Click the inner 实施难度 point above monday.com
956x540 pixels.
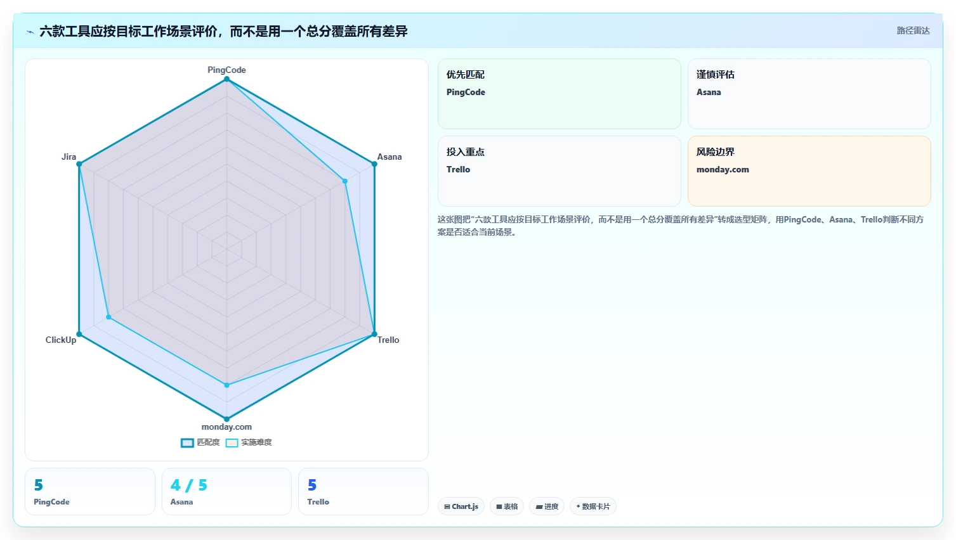coord(226,385)
